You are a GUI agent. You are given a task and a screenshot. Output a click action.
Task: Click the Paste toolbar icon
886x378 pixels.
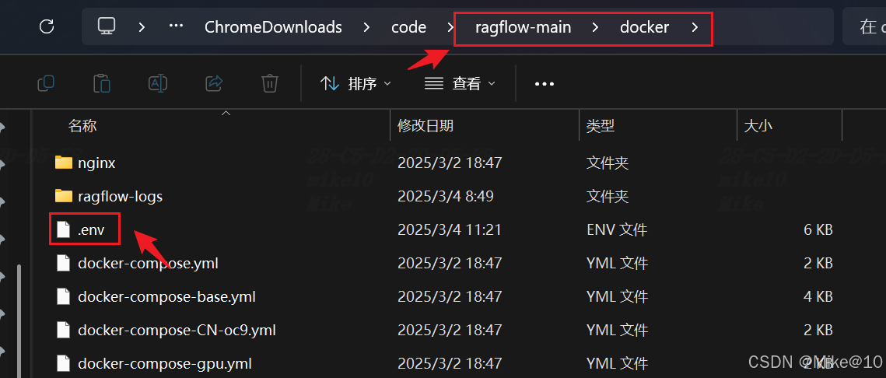point(102,84)
